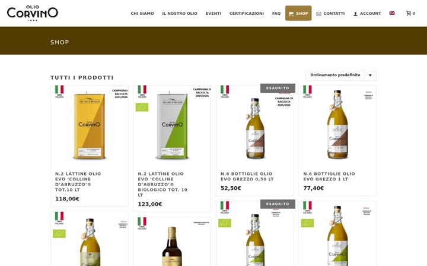Open yellow Colline d'Abruzzo tin image

[x=90, y=125]
